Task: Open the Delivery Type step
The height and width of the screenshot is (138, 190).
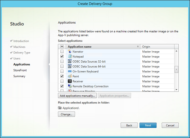Action: [x=22, y=52]
